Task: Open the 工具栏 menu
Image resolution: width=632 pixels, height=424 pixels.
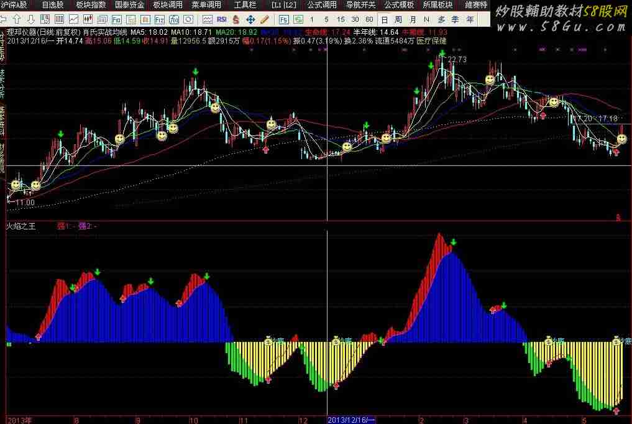Action: 245,5
